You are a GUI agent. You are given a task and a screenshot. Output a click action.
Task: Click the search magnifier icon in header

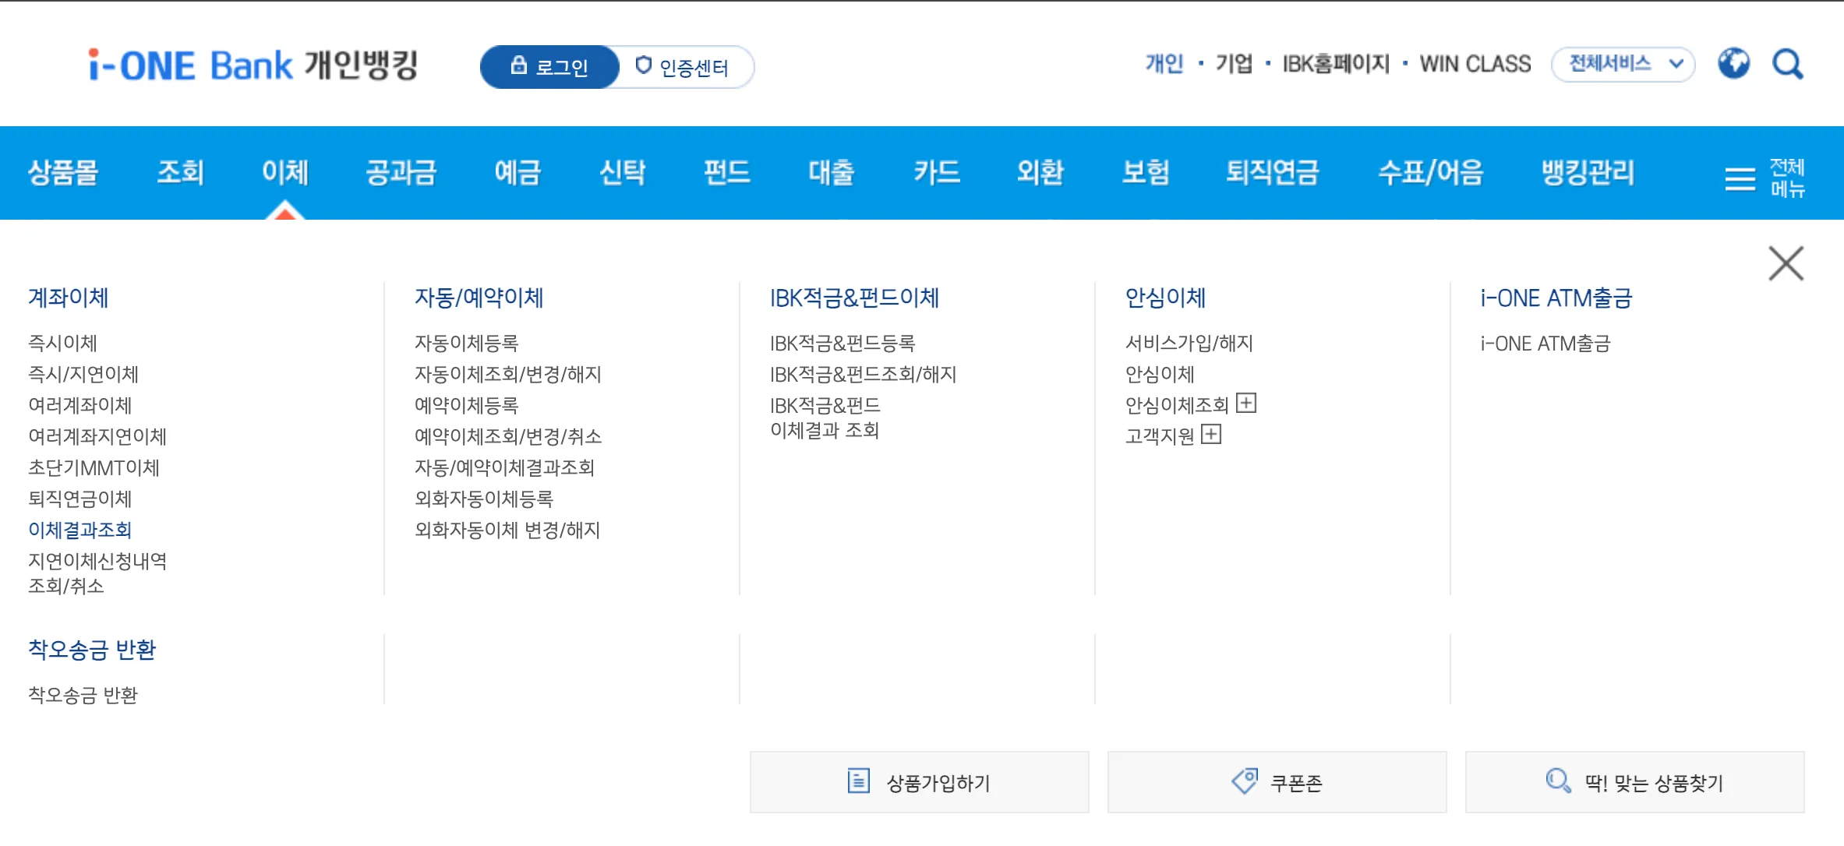[x=1788, y=64]
